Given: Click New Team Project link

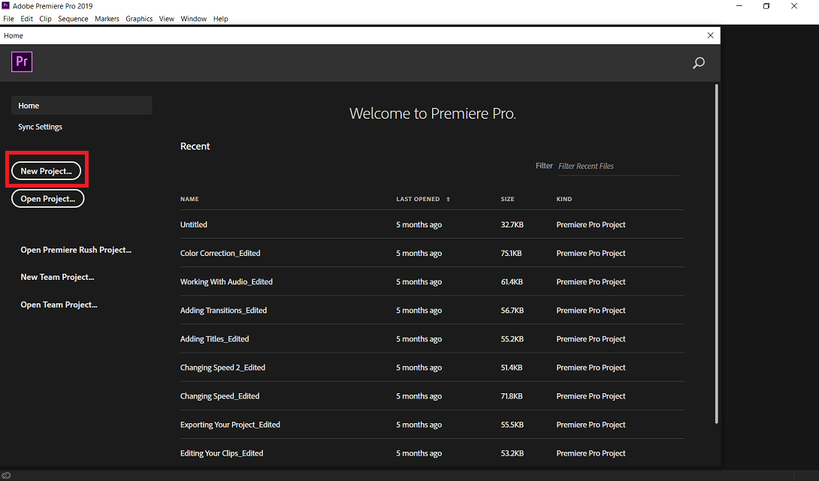Looking at the screenshot, I should (x=57, y=277).
